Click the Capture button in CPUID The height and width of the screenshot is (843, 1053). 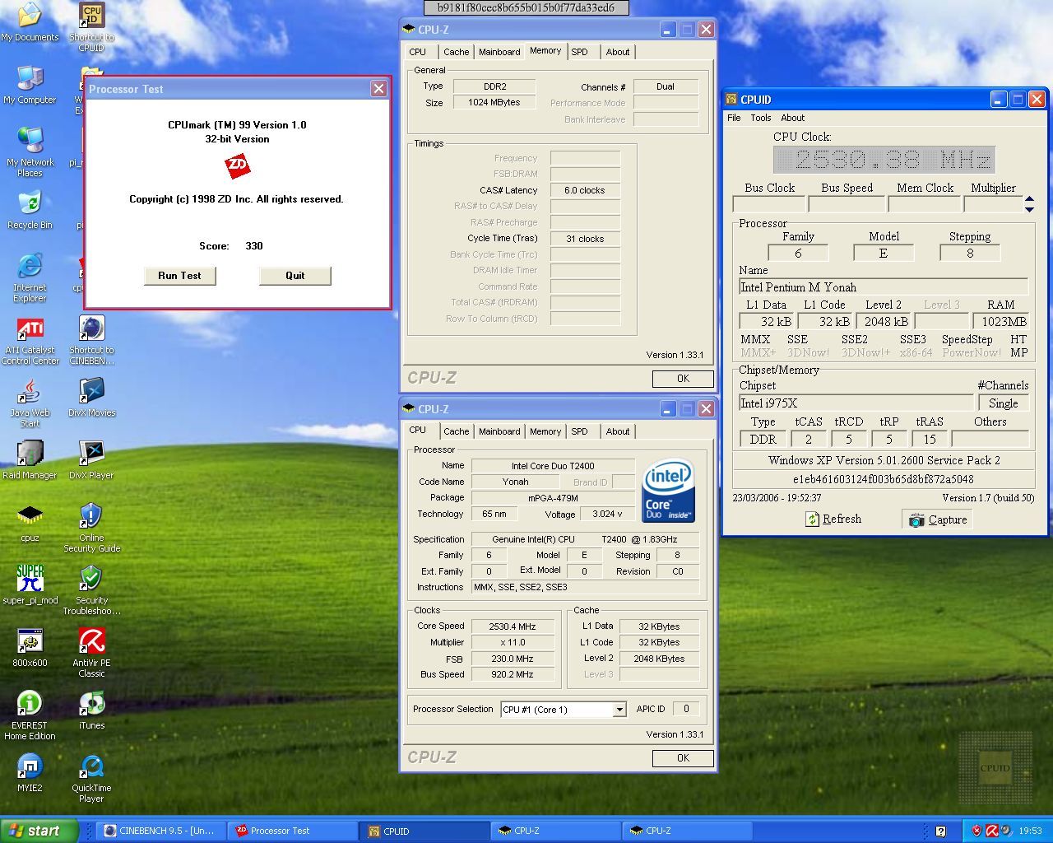point(938,519)
